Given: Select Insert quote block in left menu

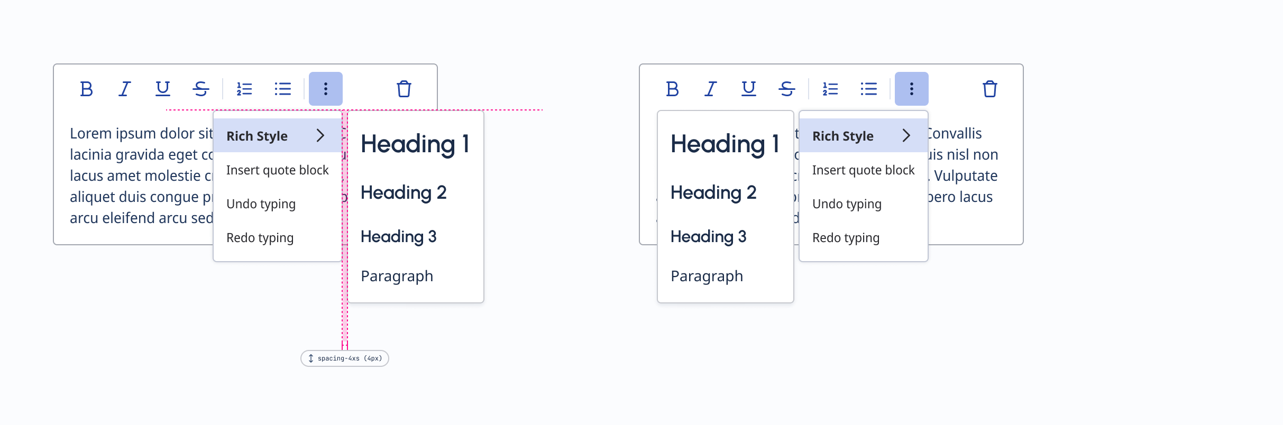Looking at the screenshot, I should click(277, 170).
